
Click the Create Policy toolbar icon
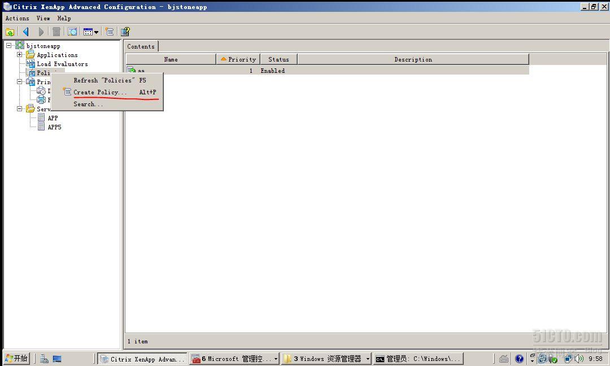[x=110, y=32]
